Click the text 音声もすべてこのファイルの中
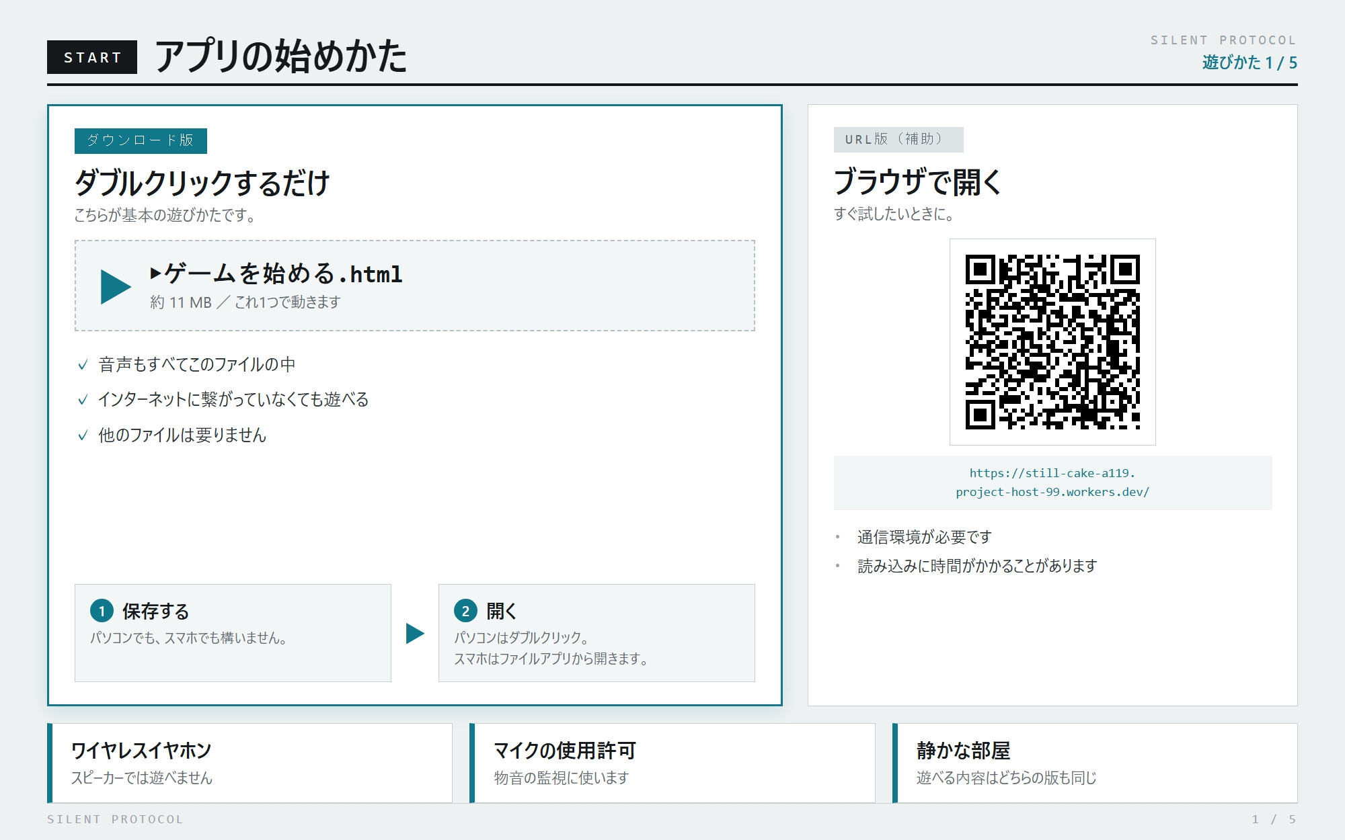 click(197, 365)
